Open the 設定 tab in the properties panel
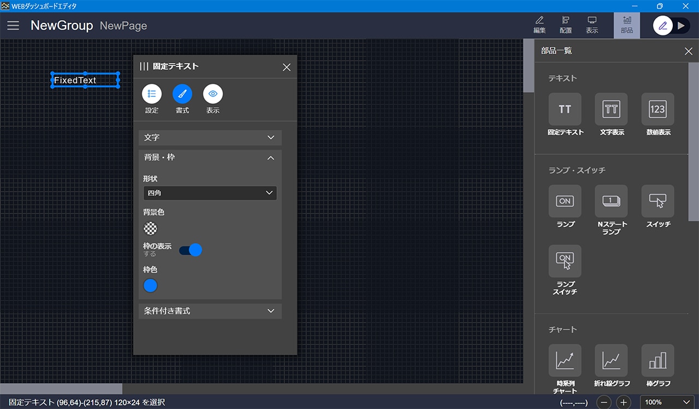 (x=152, y=94)
